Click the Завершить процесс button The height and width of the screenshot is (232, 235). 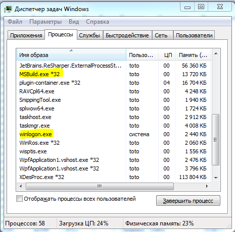tap(188, 201)
